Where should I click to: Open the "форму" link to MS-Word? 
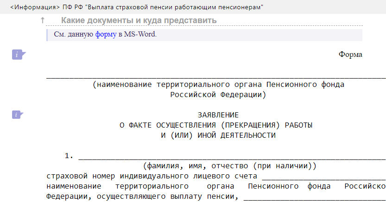coord(106,34)
